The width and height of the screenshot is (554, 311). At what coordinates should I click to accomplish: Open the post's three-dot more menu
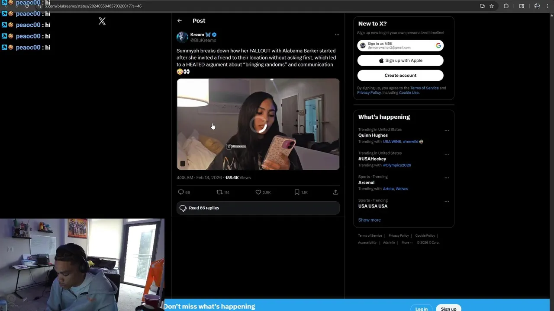(x=337, y=35)
